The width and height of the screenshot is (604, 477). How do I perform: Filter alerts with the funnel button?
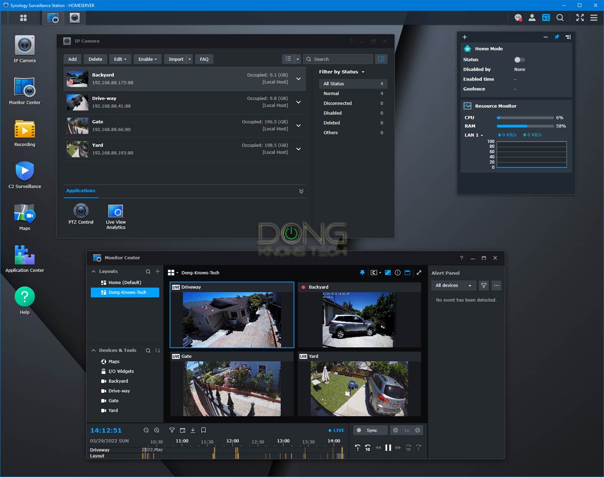[484, 286]
